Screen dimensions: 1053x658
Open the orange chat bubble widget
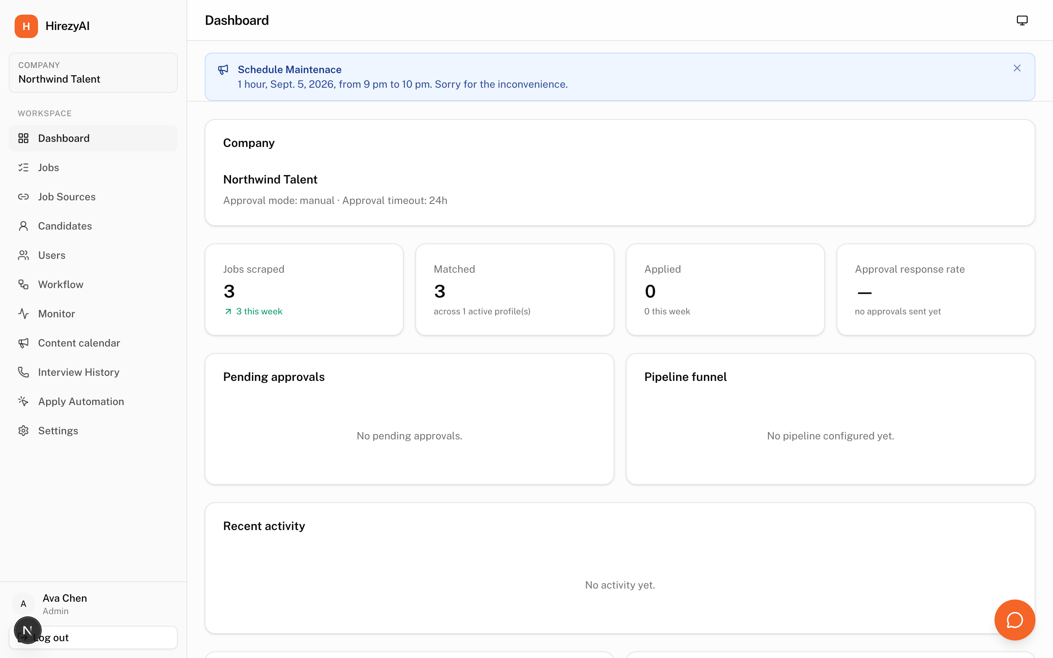pos(1015,620)
